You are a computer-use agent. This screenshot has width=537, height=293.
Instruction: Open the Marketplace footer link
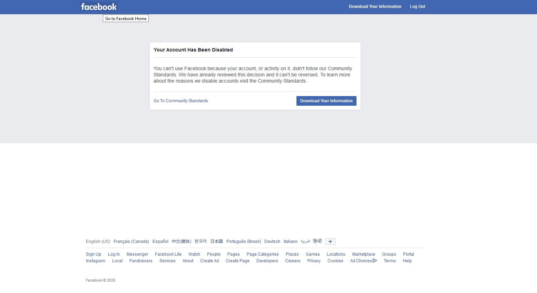point(364,254)
